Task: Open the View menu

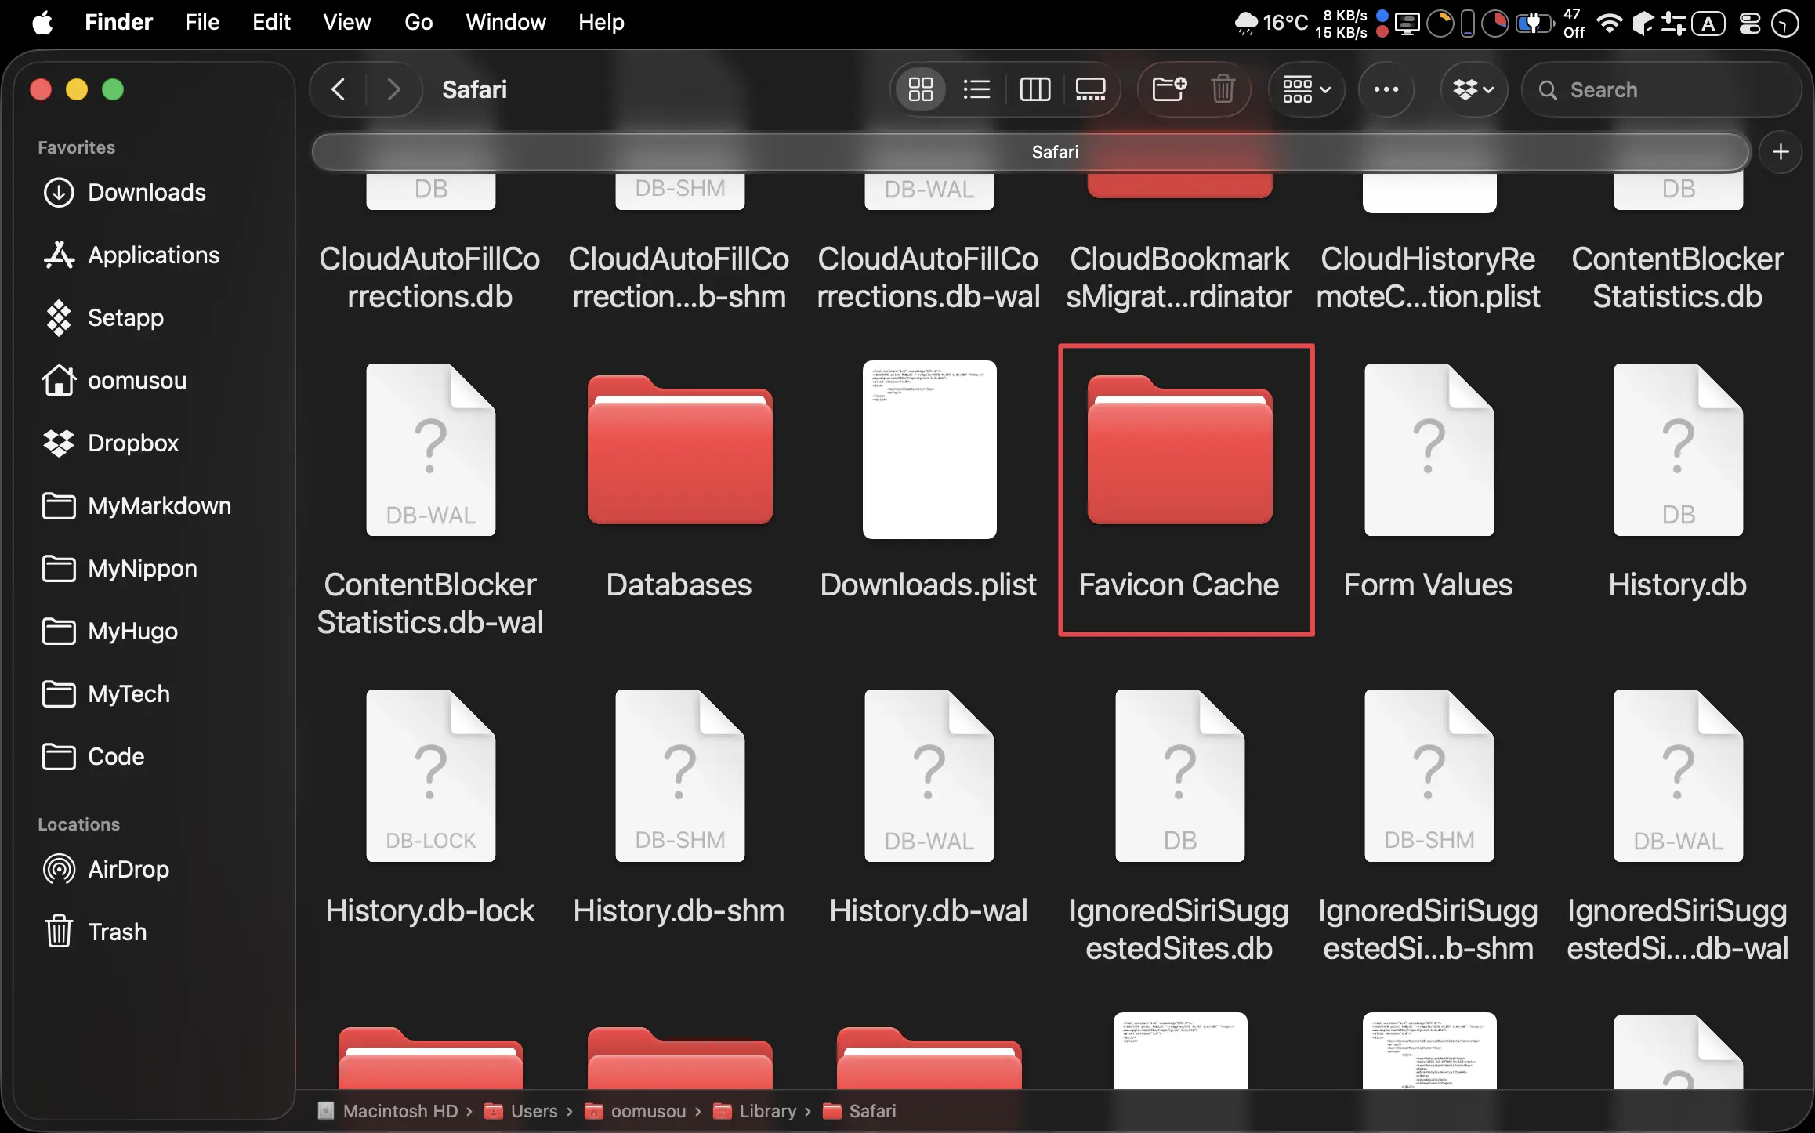Action: point(346,22)
